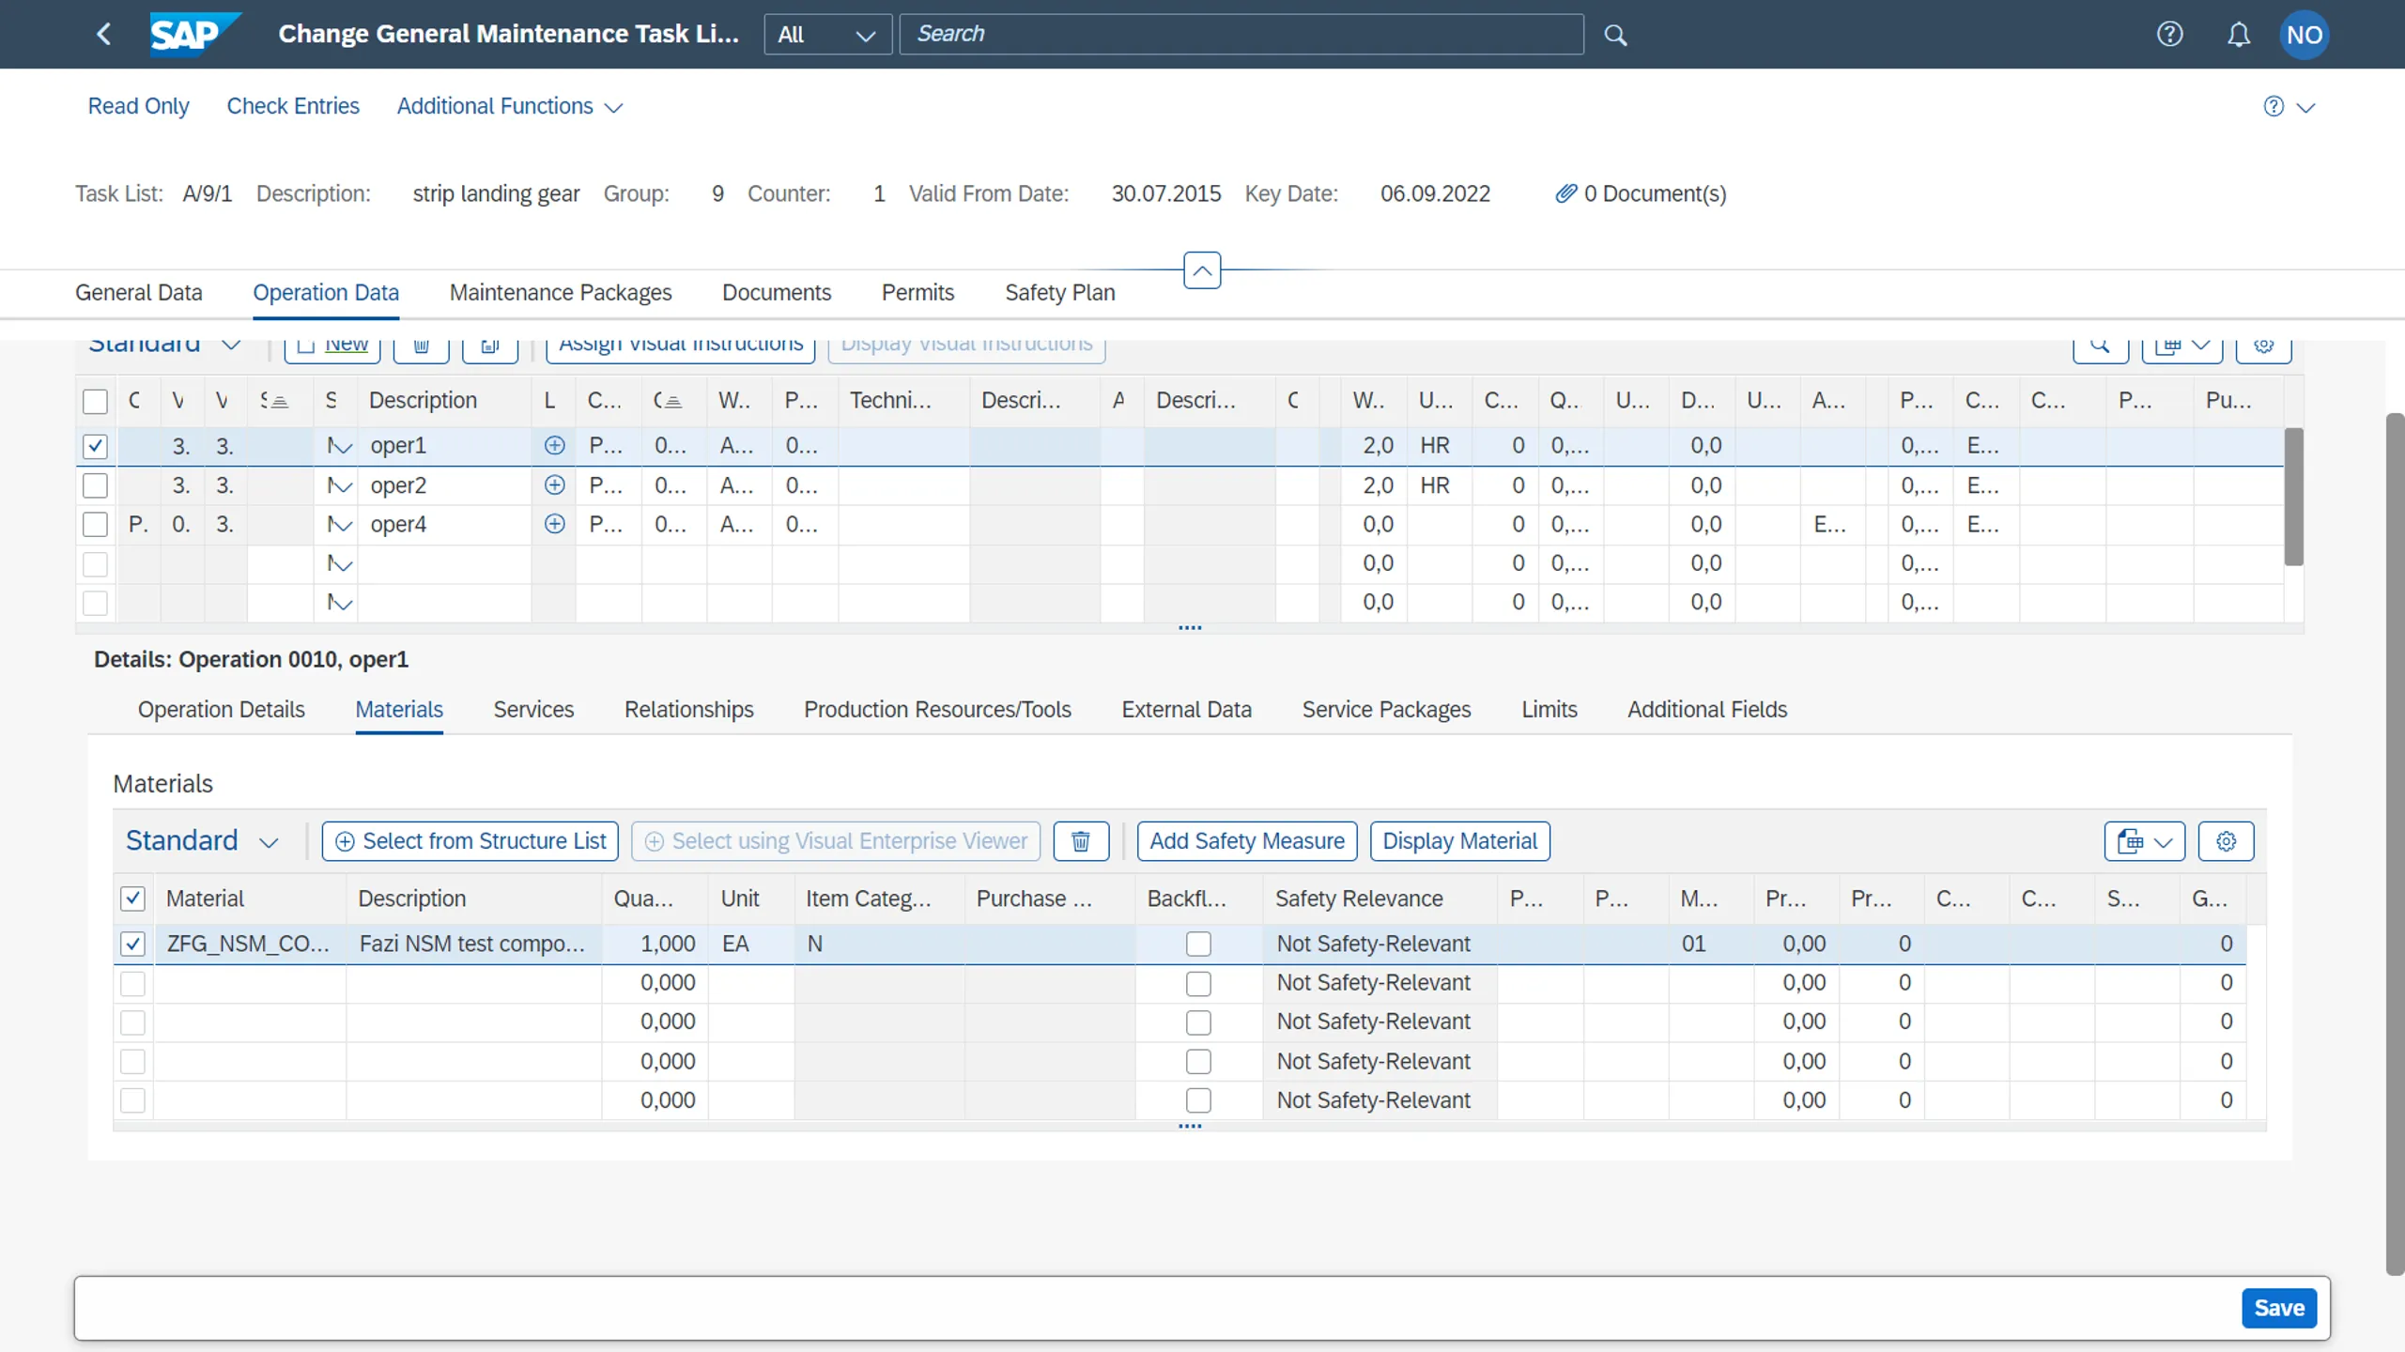Click the Add Safety Measure button

coord(1246,840)
